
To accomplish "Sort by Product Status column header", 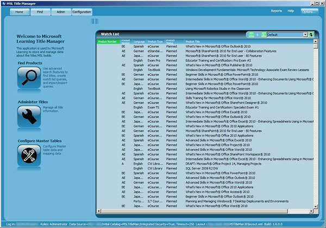I will [174, 42].
